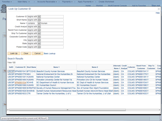Select customer SPN0001541 Beaufort County
Viewport: 162px width, 121px height.
tap(20, 71)
